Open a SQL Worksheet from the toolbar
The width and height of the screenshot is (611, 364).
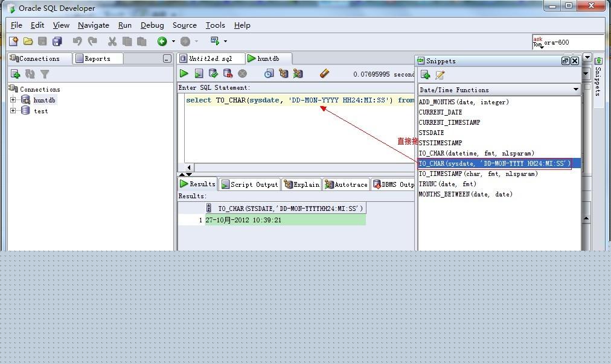[215, 41]
